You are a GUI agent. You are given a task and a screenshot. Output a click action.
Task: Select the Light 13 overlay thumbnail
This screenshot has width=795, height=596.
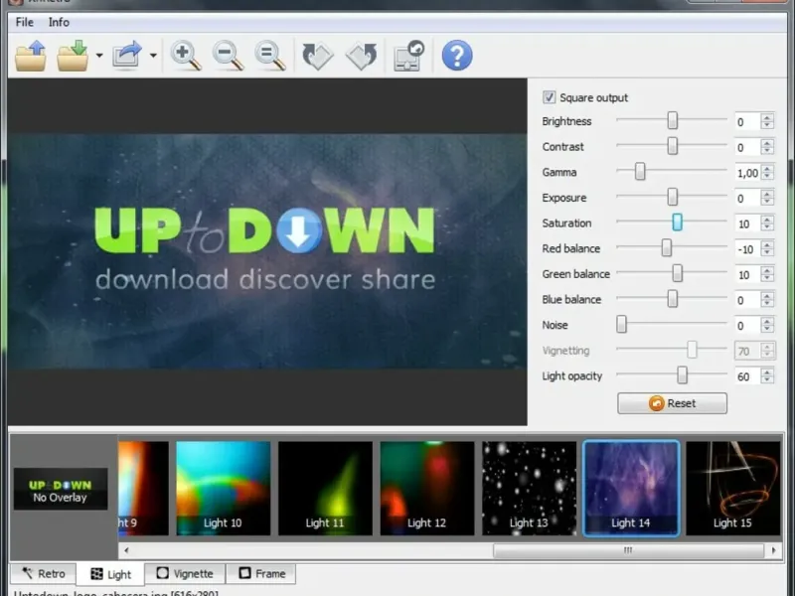point(529,488)
